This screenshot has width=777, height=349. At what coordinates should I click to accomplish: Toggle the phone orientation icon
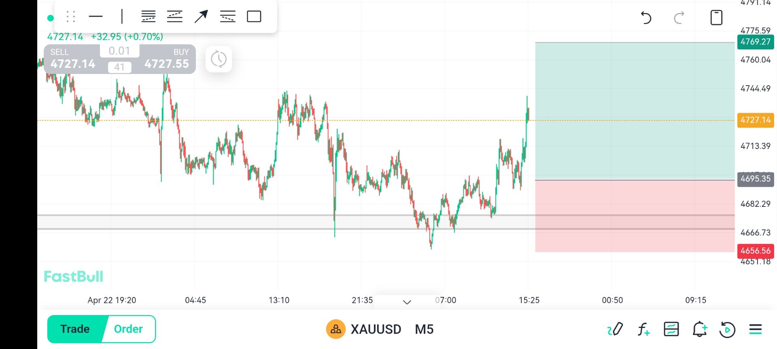click(x=716, y=18)
